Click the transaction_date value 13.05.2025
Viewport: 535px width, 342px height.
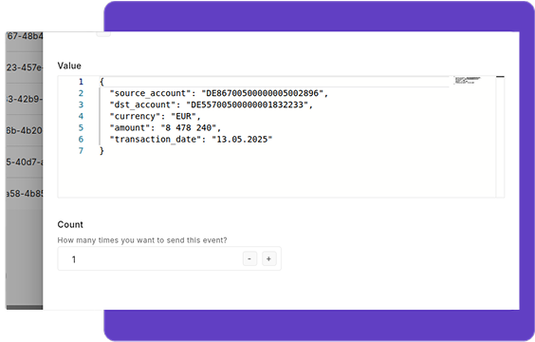pyautogui.click(x=242, y=140)
